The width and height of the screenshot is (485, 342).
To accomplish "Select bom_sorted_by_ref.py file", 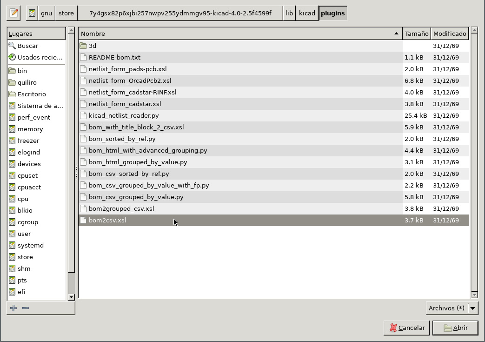I will pos(274,139).
